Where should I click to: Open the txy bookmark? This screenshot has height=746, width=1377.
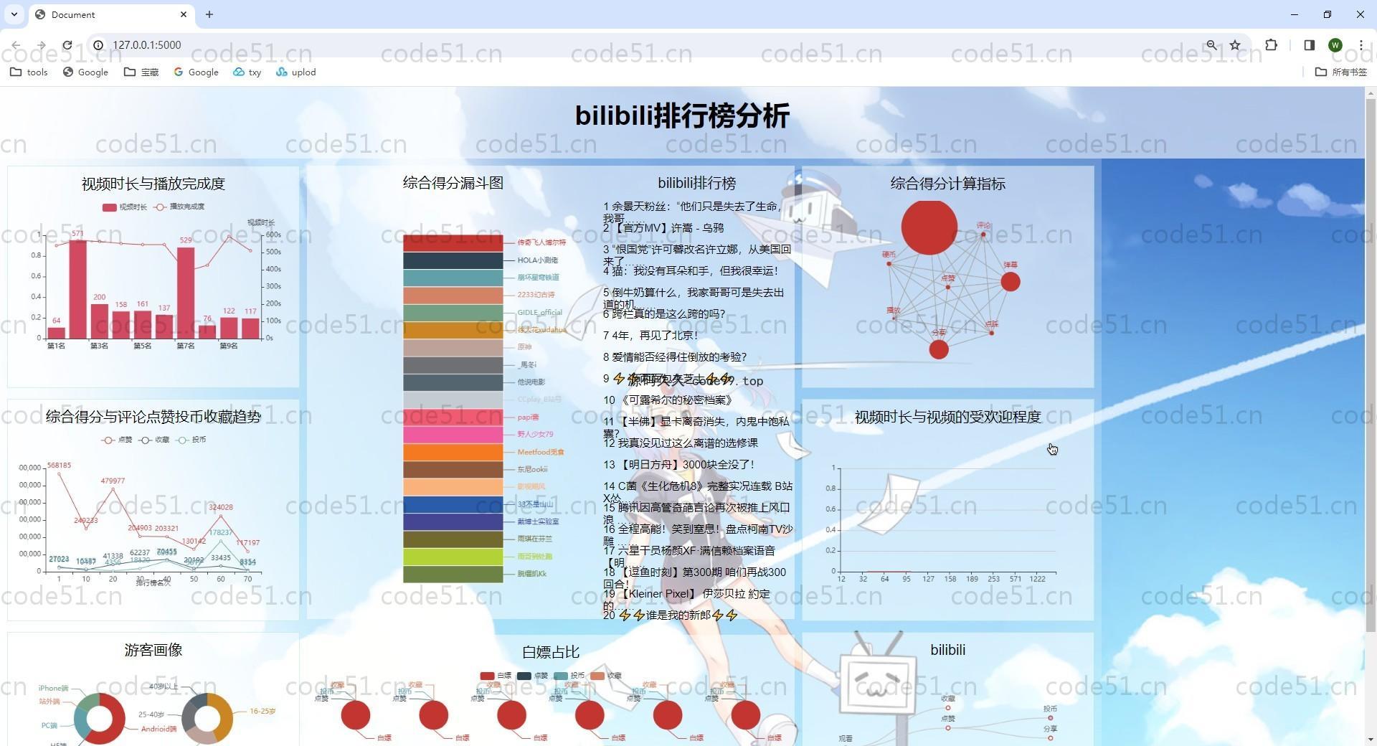[x=247, y=72]
